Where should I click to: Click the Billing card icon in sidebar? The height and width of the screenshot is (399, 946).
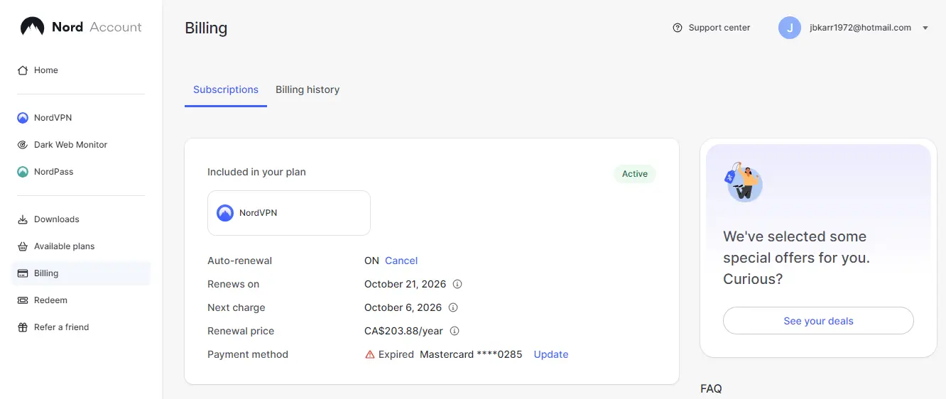pos(23,273)
